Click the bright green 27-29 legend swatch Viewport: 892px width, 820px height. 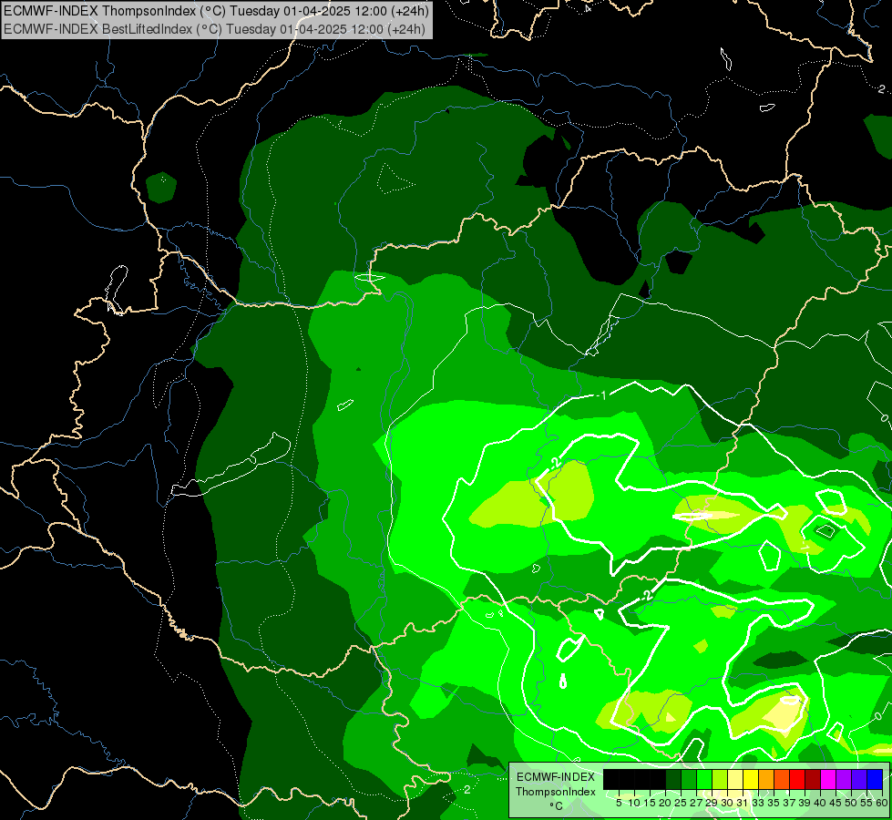coord(704,779)
